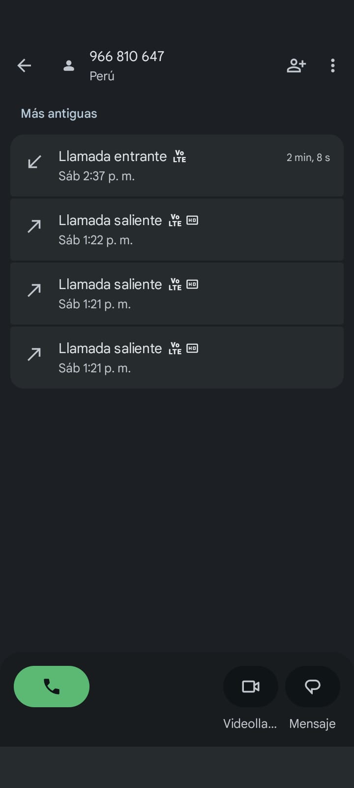Click the phone number 966 810 647
Image resolution: width=354 pixels, height=788 pixels.
point(127,57)
